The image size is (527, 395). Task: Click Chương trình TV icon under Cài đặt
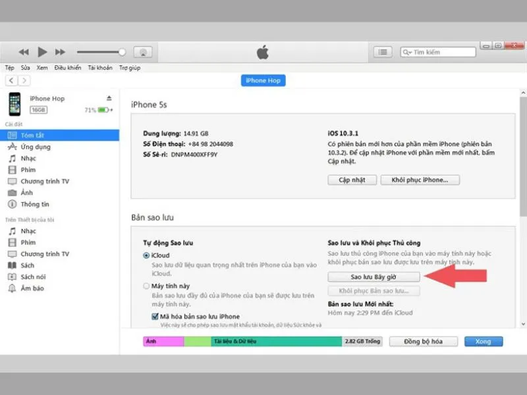pos(12,182)
